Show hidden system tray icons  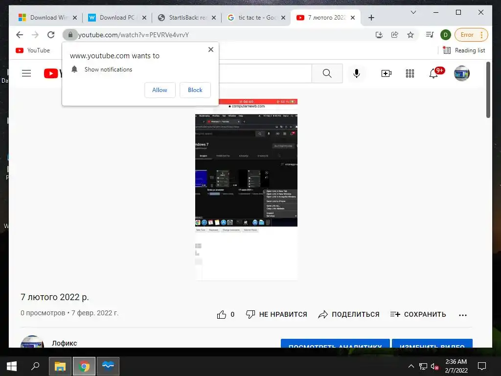point(411,366)
